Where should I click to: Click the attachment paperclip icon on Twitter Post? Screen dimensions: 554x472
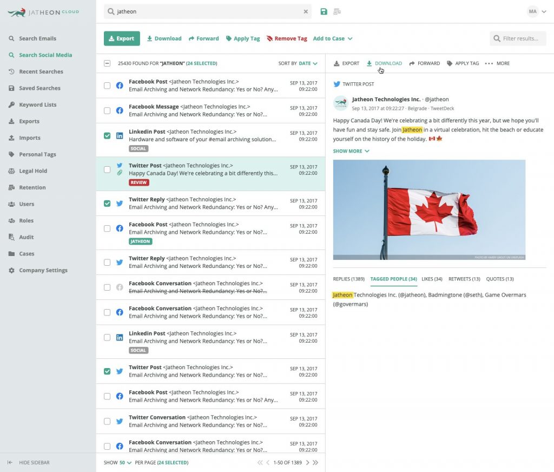120,173
